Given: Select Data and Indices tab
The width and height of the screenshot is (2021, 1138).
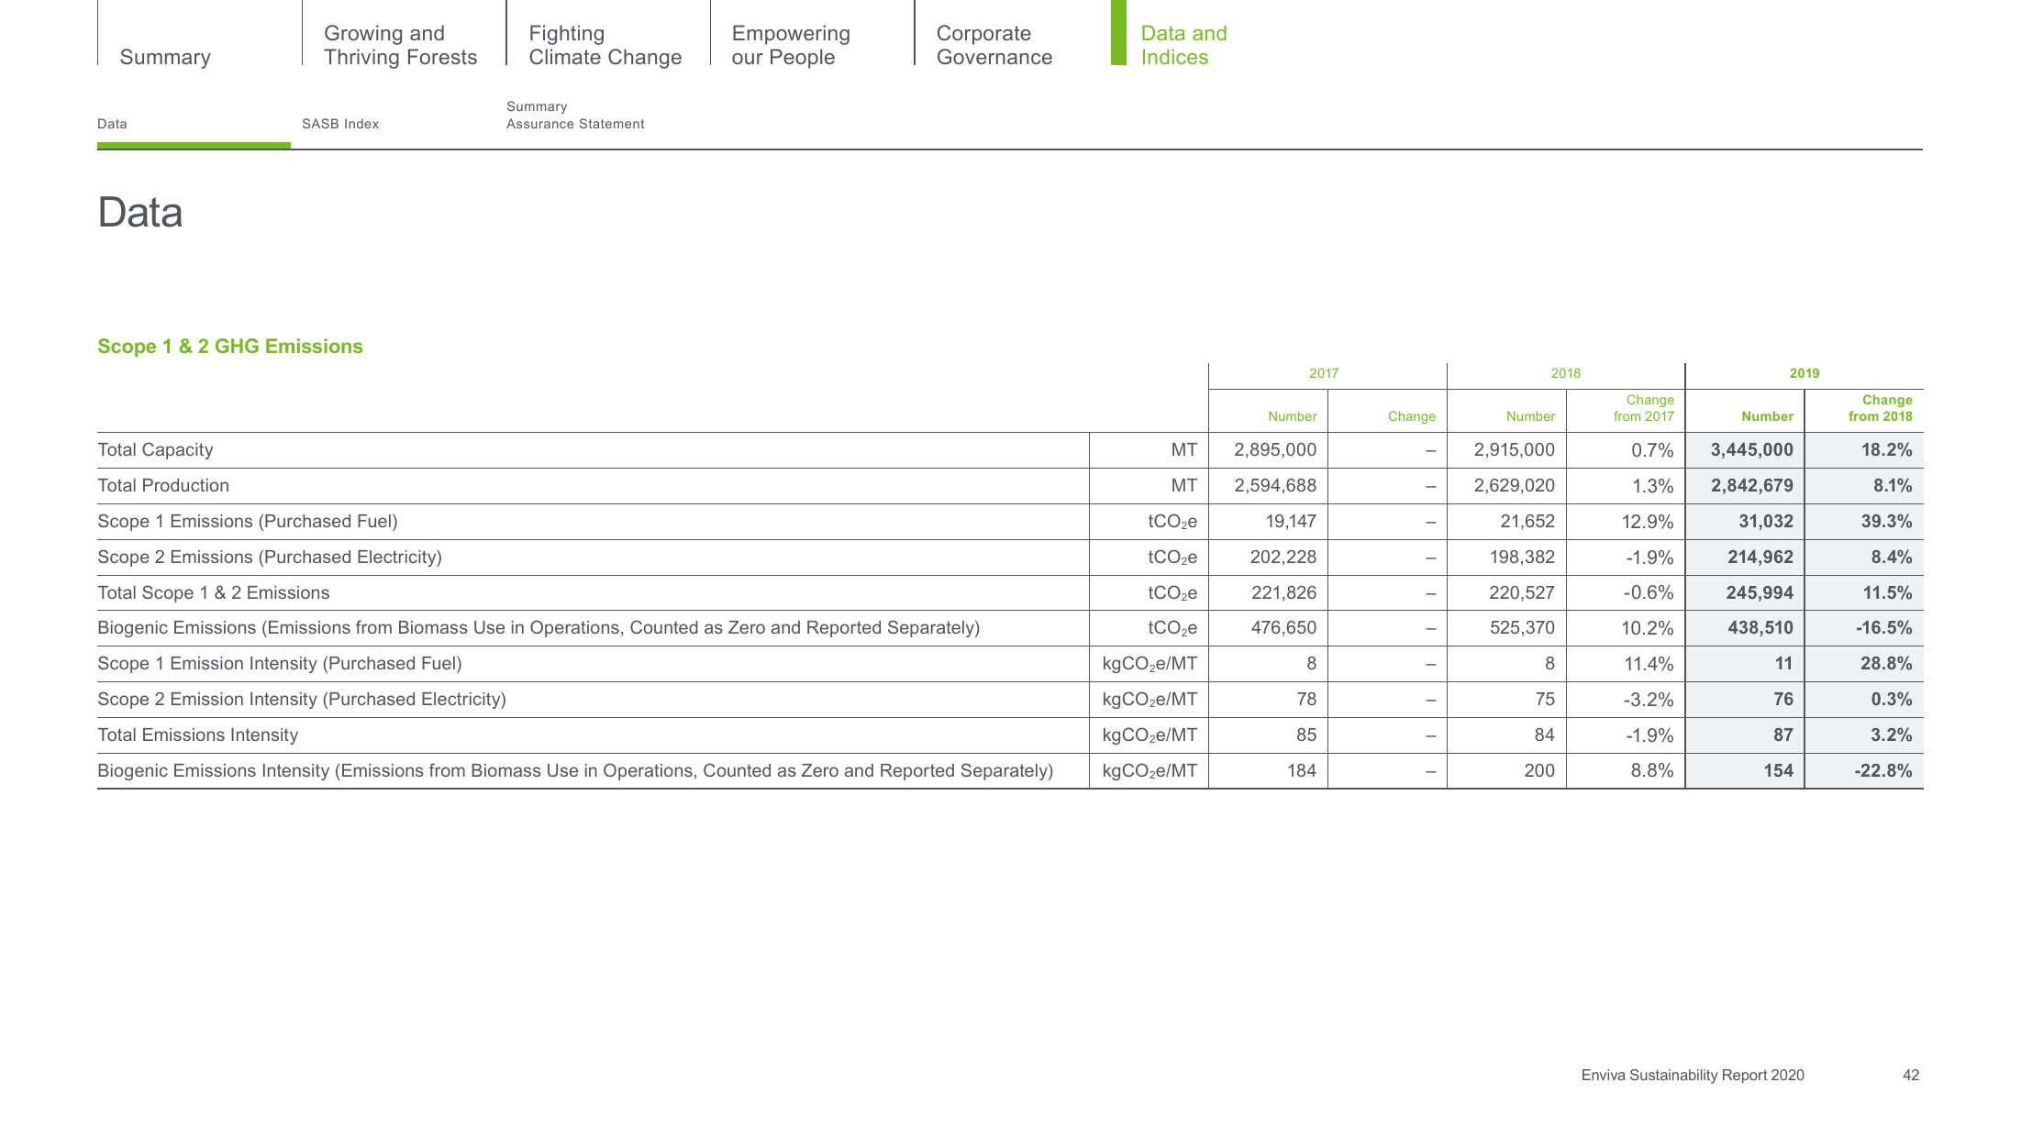Looking at the screenshot, I should (x=1183, y=45).
